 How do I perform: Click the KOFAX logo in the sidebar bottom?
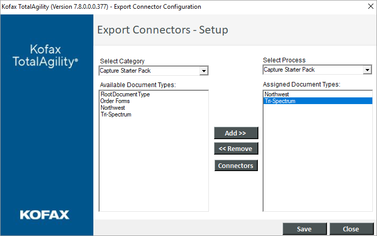[x=44, y=214]
